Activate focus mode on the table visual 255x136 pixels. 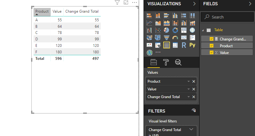point(126,2)
